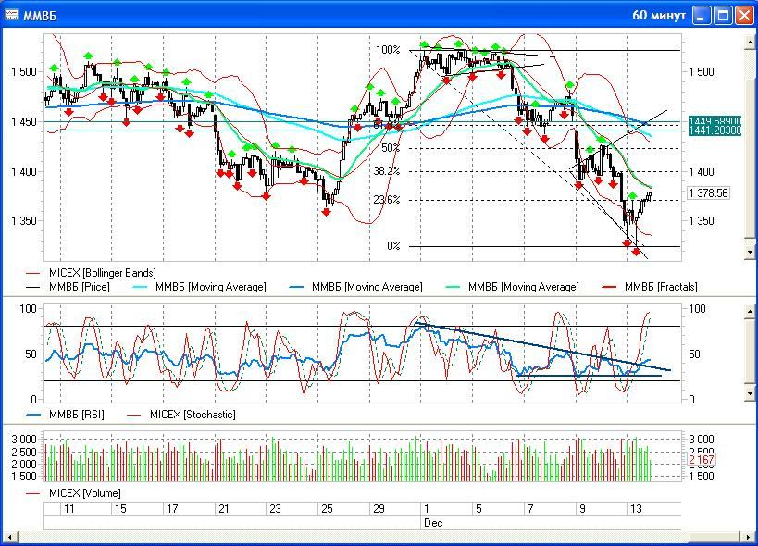This screenshot has width=758, height=546.
Task: Click date 23 on the time axis
Action: (275, 509)
